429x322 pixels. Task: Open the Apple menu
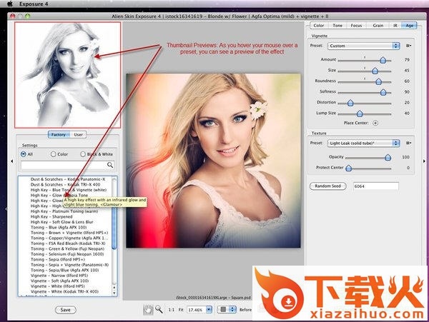(x=10, y=4)
